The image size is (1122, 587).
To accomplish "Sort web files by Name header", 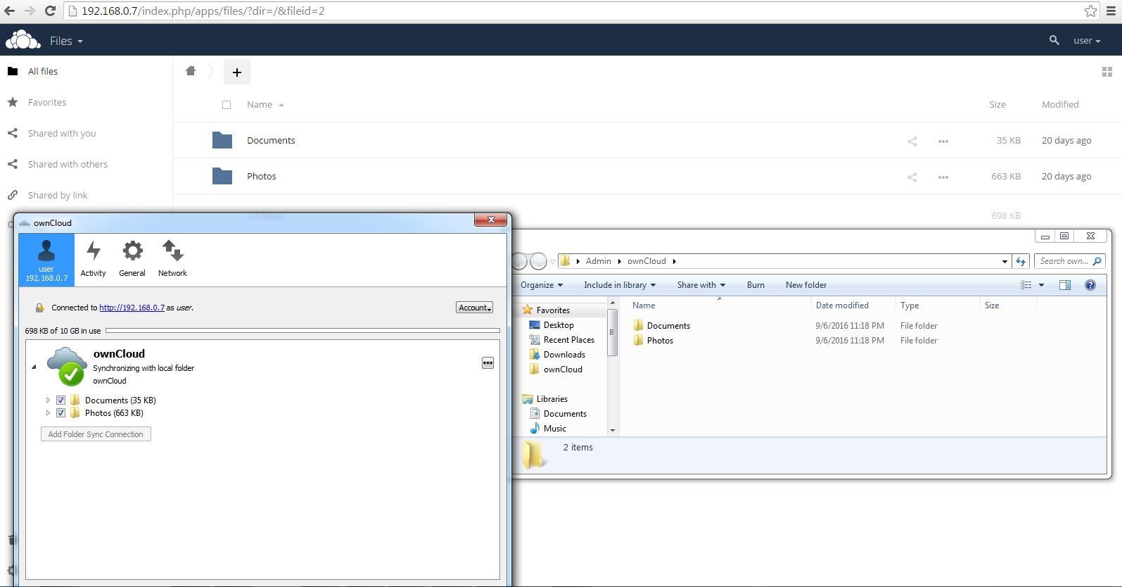I will [x=265, y=104].
